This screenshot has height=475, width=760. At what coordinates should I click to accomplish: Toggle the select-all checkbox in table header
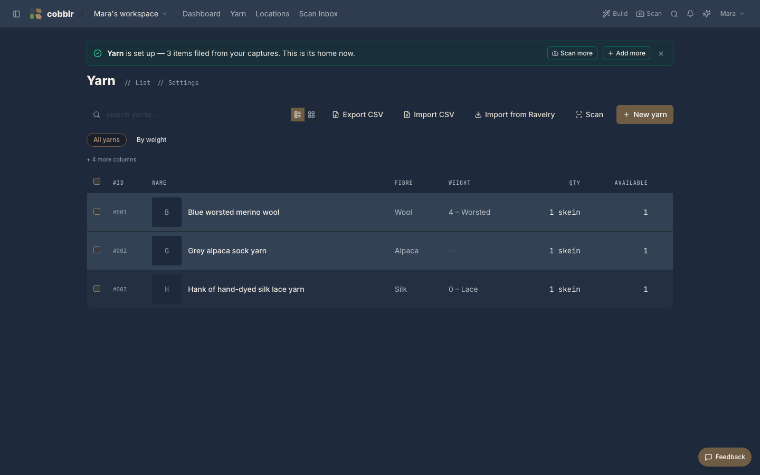[97, 182]
